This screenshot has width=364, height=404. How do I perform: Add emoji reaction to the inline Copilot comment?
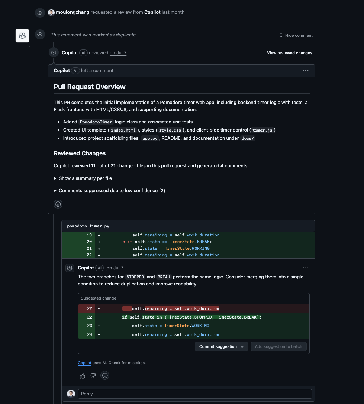(105, 376)
